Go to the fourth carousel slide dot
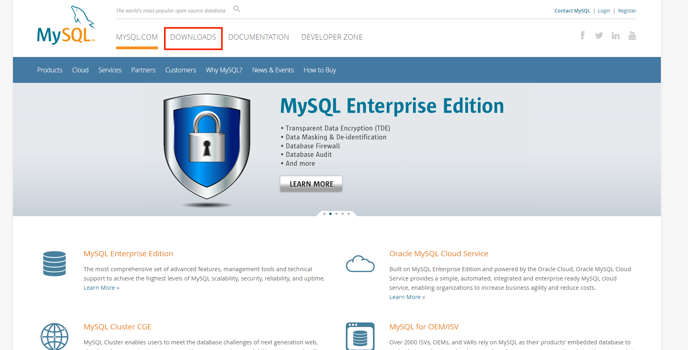688x350 pixels. [x=343, y=214]
